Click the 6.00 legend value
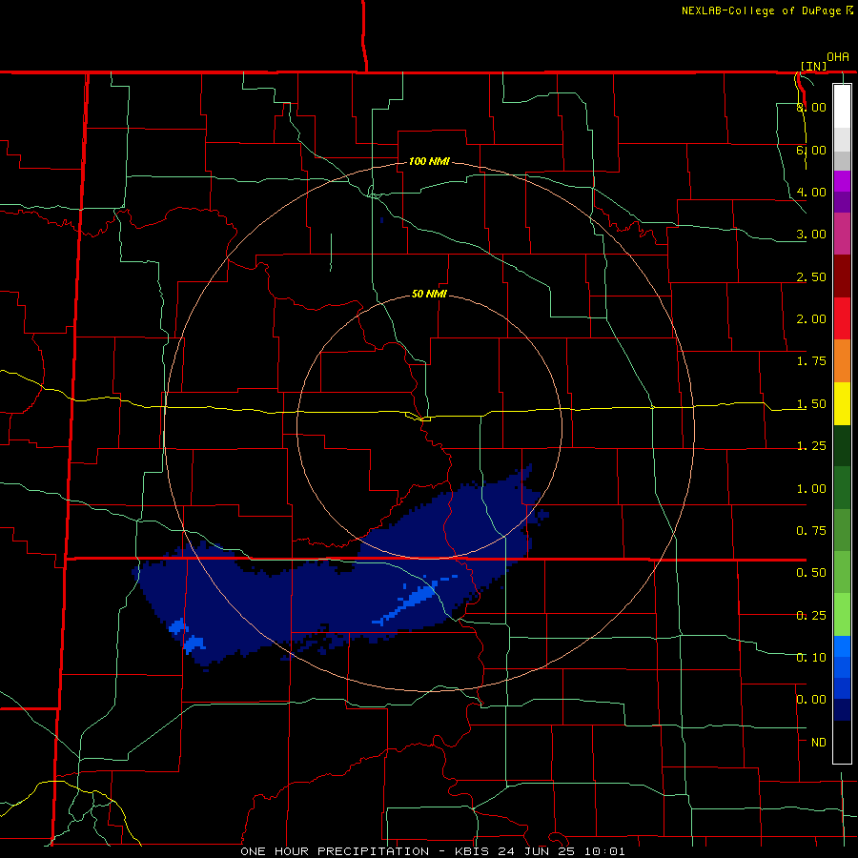The width and height of the screenshot is (858, 858). tap(811, 150)
